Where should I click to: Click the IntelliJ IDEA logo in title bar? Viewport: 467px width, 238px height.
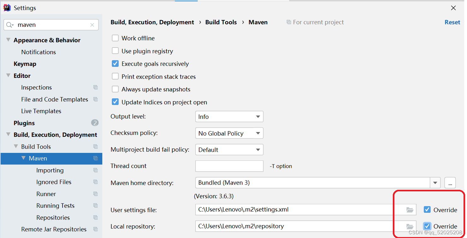pyautogui.click(x=7, y=8)
